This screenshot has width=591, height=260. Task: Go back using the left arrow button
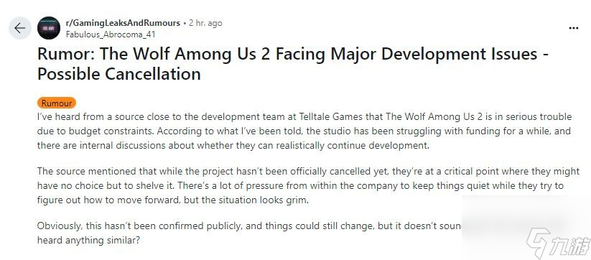click(19, 28)
